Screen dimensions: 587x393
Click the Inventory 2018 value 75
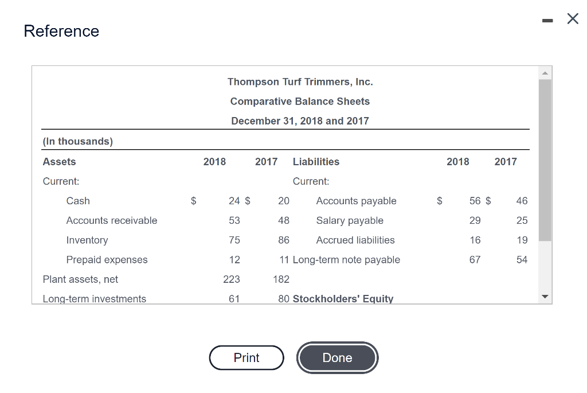click(x=234, y=240)
